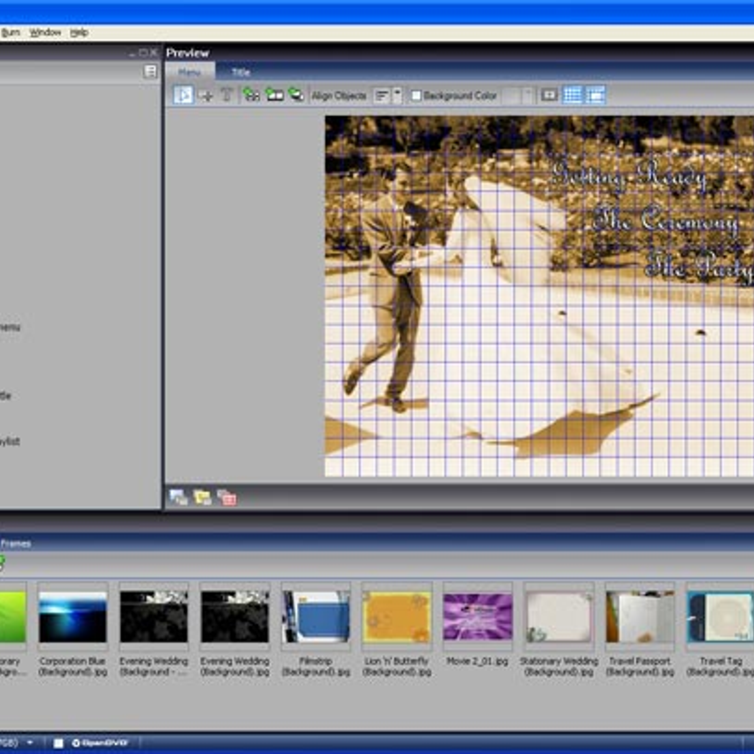The height and width of the screenshot is (754, 754).
Task: Click the red delete icon below preview
Action: (227, 498)
